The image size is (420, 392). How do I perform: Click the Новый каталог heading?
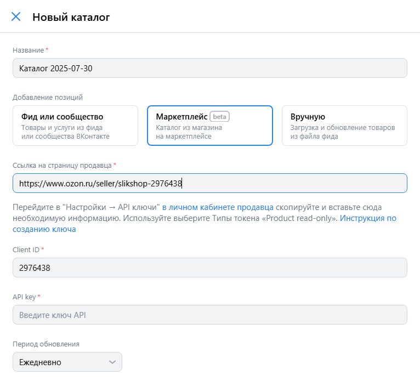click(x=71, y=17)
